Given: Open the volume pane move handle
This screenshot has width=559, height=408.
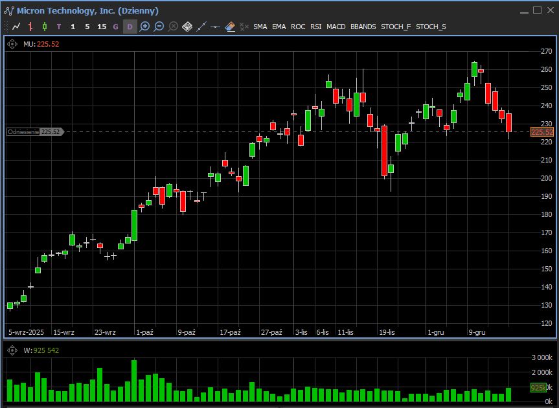Looking at the screenshot, I should point(12,350).
